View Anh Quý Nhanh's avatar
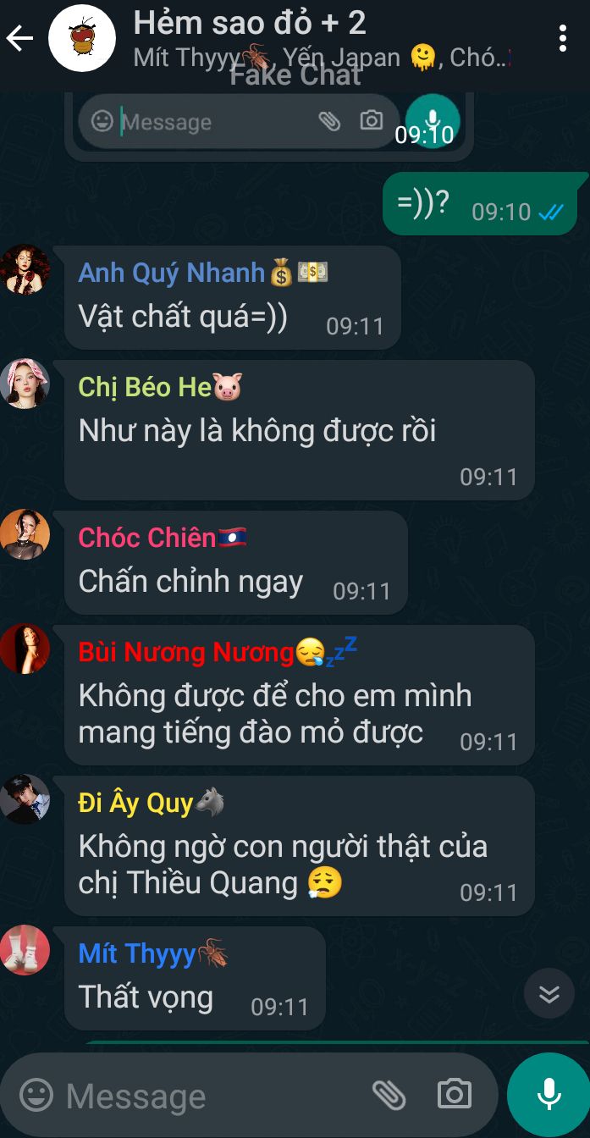 coord(25,270)
